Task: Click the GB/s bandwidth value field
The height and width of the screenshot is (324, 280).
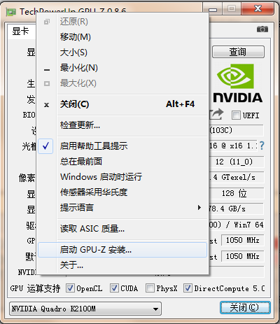Action: (236, 209)
